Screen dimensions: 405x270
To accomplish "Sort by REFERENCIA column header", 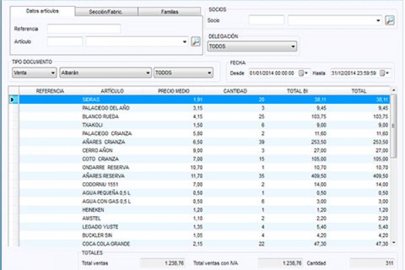I will pyautogui.click(x=50, y=91).
